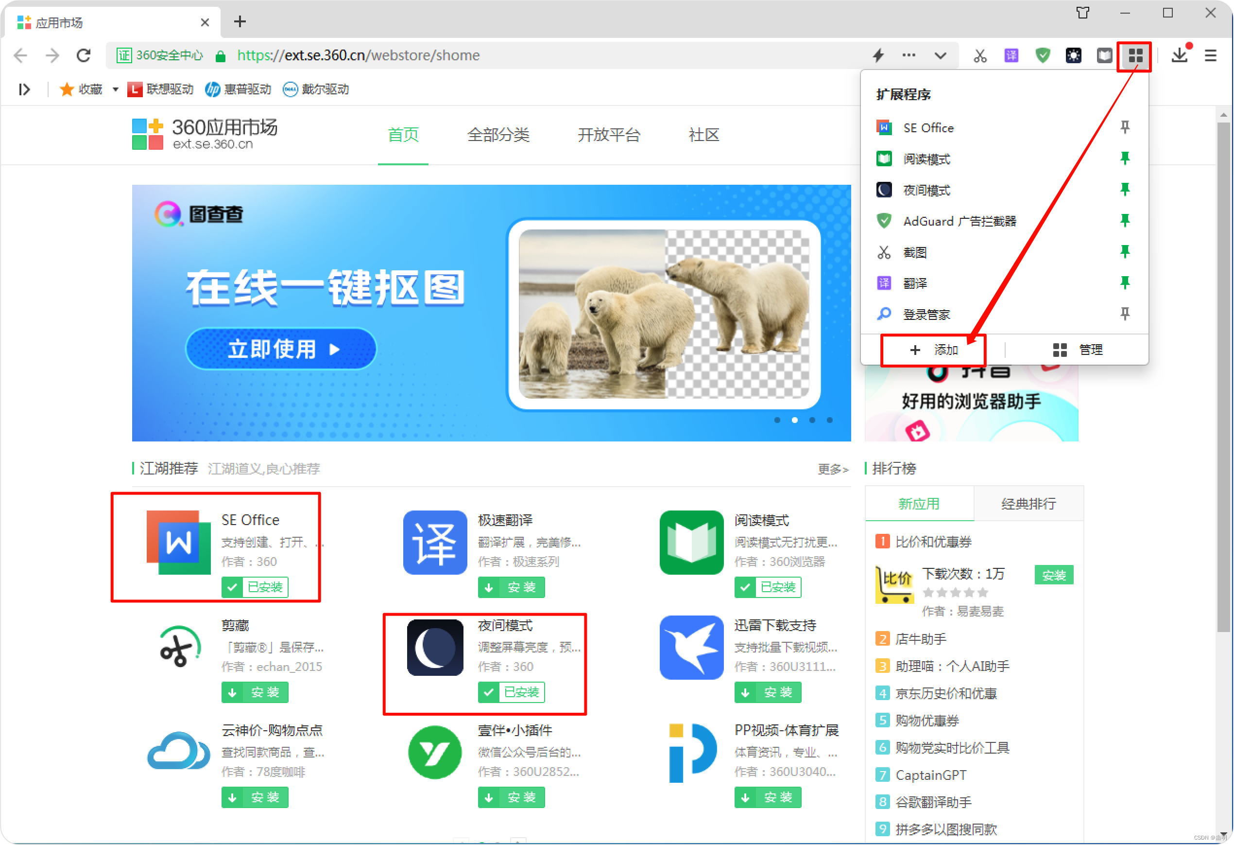Click the screenshot scissors toolbar icon
The image size is (1234, 845).
(x=979, y=56)
